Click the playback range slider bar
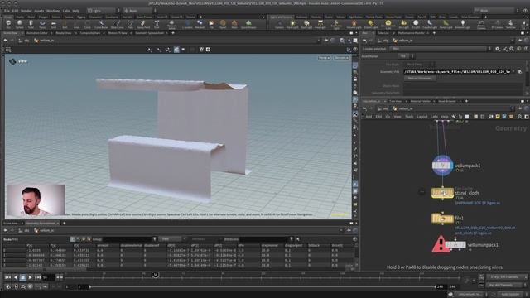 (x=263, y=286)
